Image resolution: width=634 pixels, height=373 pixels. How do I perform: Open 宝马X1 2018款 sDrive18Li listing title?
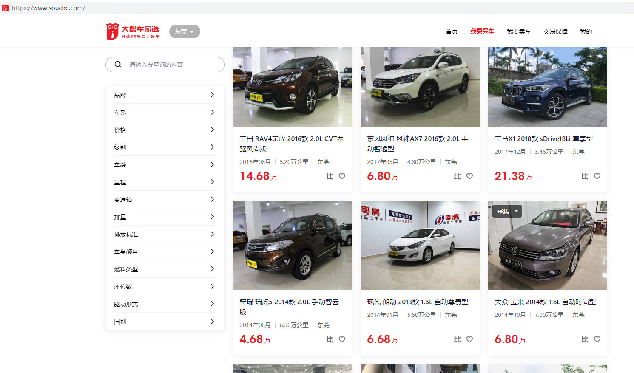pyautogui.click(x=543, y=139)
